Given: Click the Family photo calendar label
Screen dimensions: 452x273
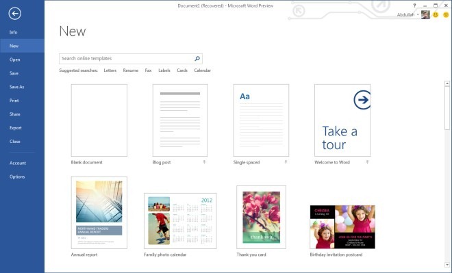Looking at the screenshot, I should tap(165, 255).
